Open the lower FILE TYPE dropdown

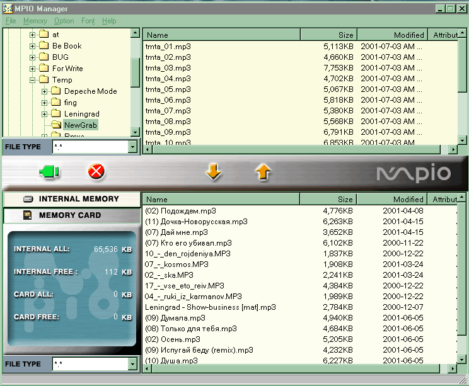click(x=132, y=364)
